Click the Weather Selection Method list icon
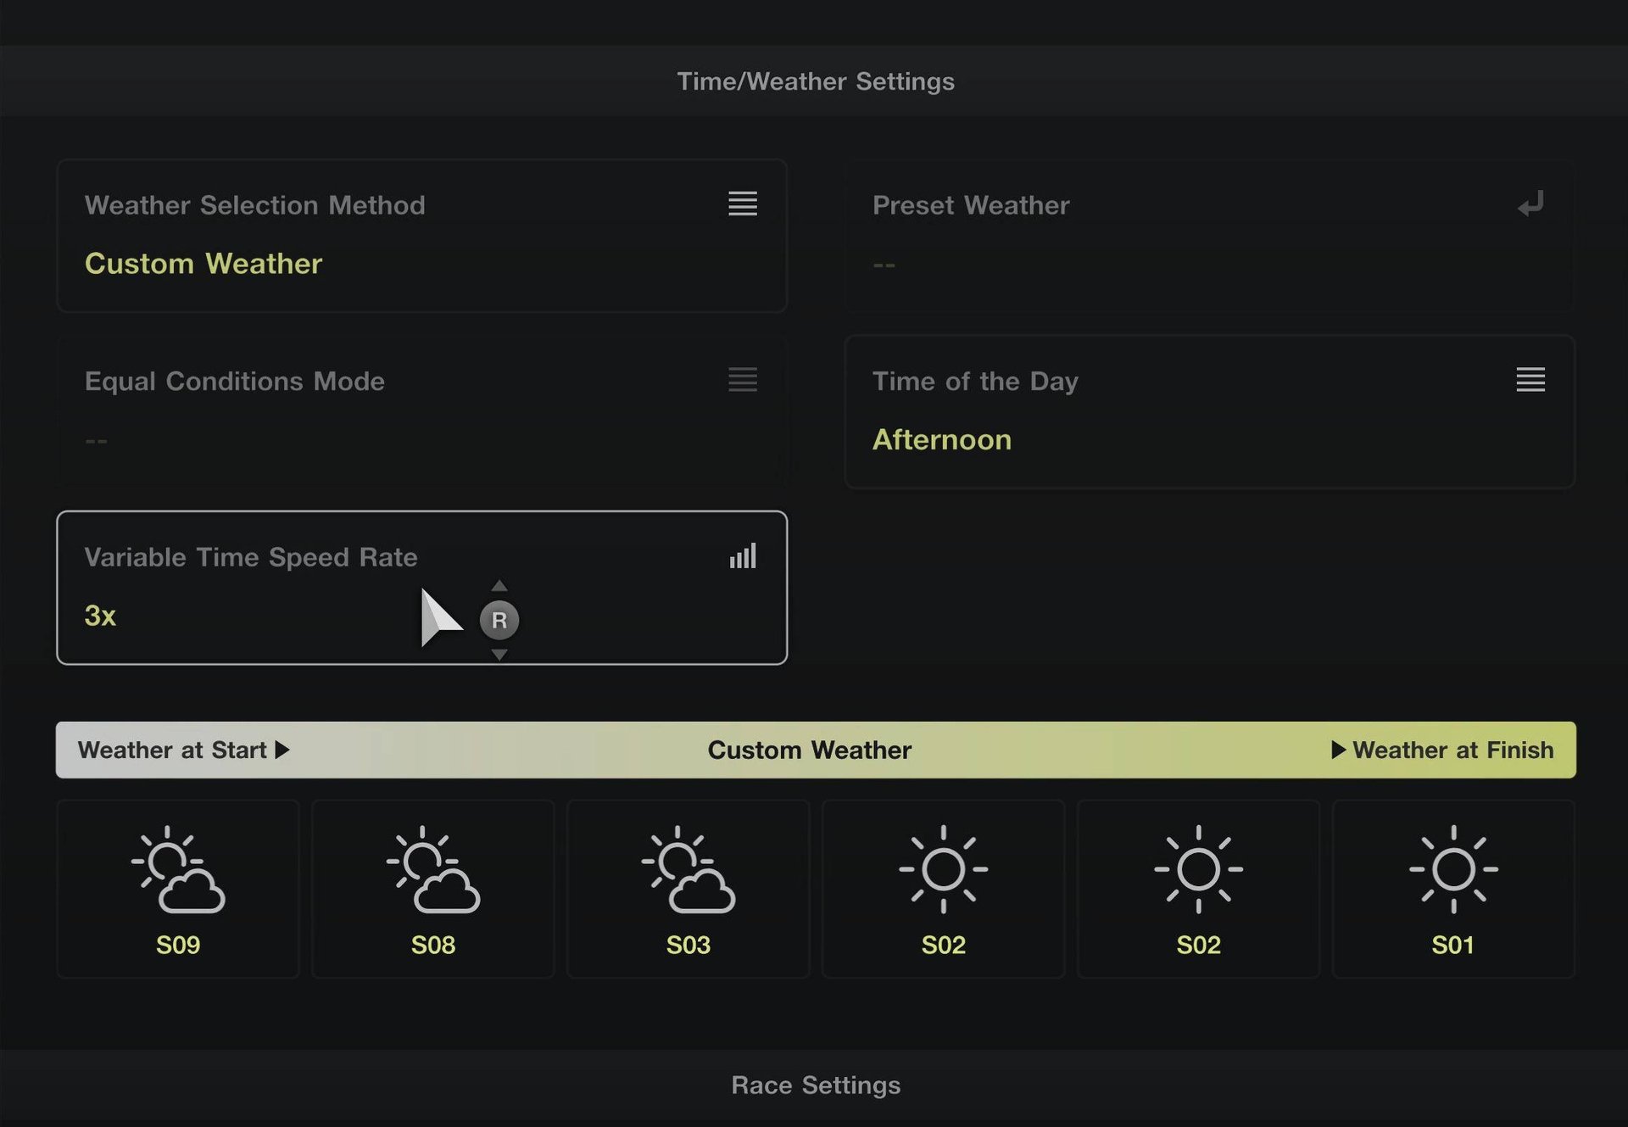Image resolution: width=1628 pixels, height=1127 pixels. [x=742, y=204]
